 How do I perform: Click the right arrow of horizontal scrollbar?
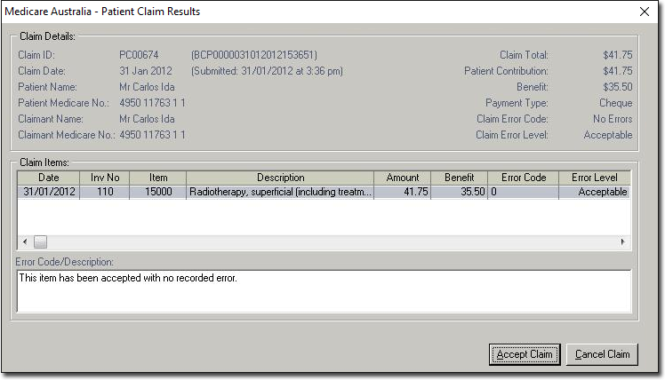pyautogui.click(x=622, y=241)
